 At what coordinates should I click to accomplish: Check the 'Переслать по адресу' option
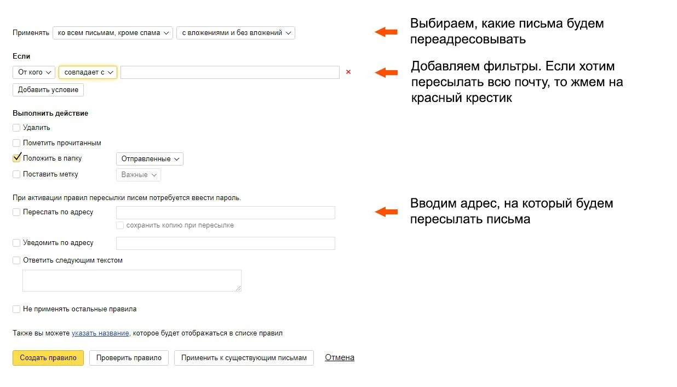pyautogui.click(x=16, y=212)
